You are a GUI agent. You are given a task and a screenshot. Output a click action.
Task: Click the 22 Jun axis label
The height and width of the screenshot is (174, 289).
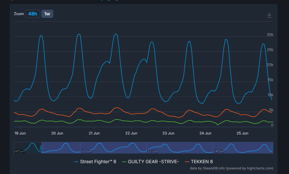(x=131, y=133)
